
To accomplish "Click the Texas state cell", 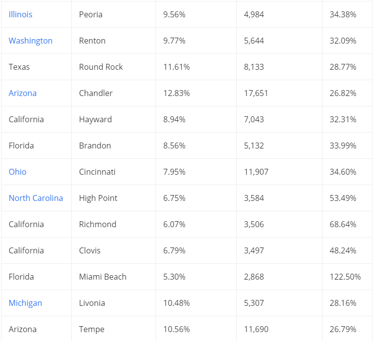I will [19, 67].
